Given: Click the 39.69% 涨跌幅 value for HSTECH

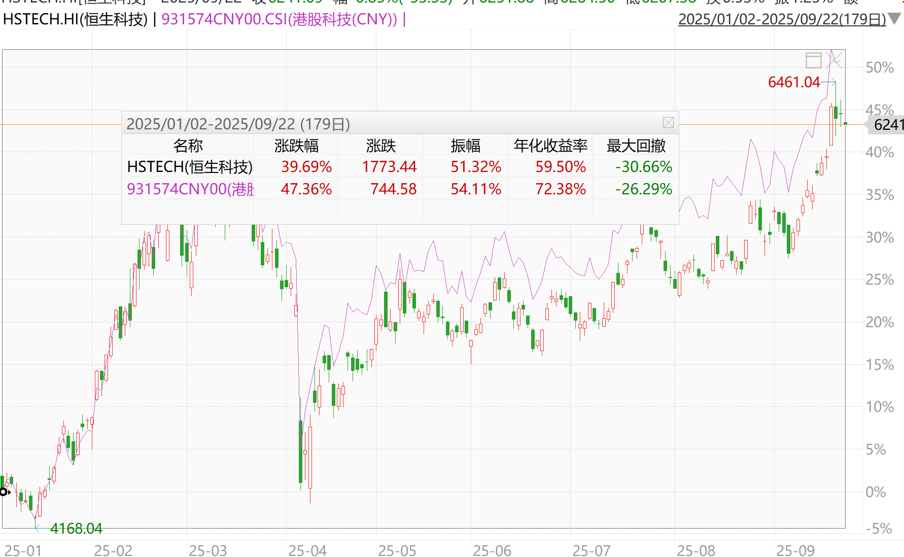Looking at the screenshot, I should point(306,166).
